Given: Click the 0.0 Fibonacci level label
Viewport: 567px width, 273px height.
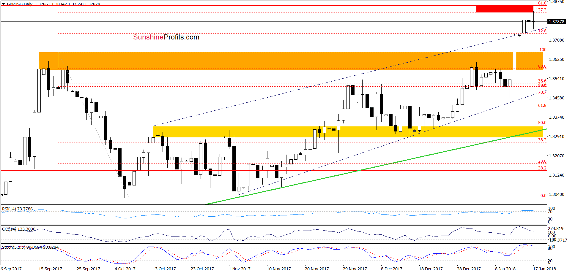Looking at the screenshot, I should pyautogui.click(x=544, y=196).
